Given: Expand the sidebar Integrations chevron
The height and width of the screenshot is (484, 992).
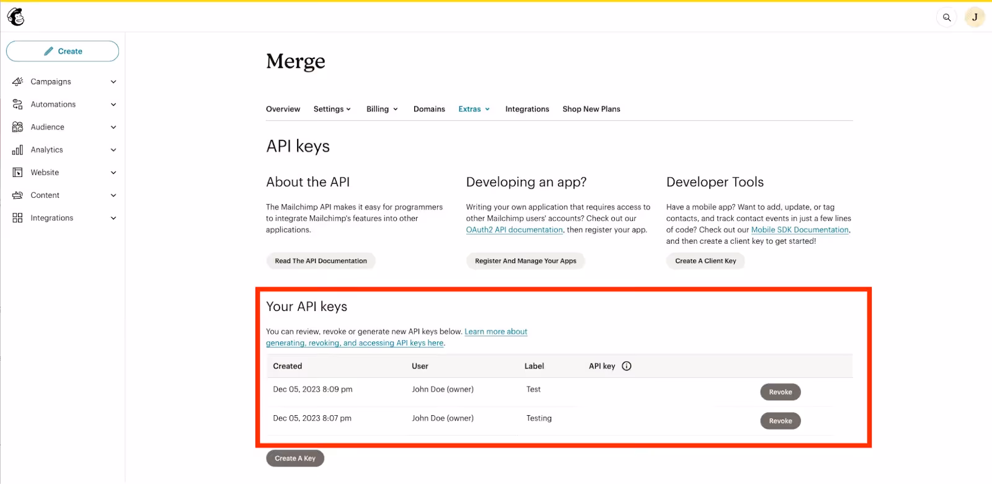Looking at the screenshot, I should [x=113, y=218].
